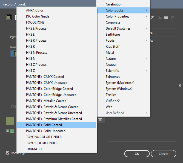Select DIC Color Guide color book
183x163 pixels.
[57, 16]
